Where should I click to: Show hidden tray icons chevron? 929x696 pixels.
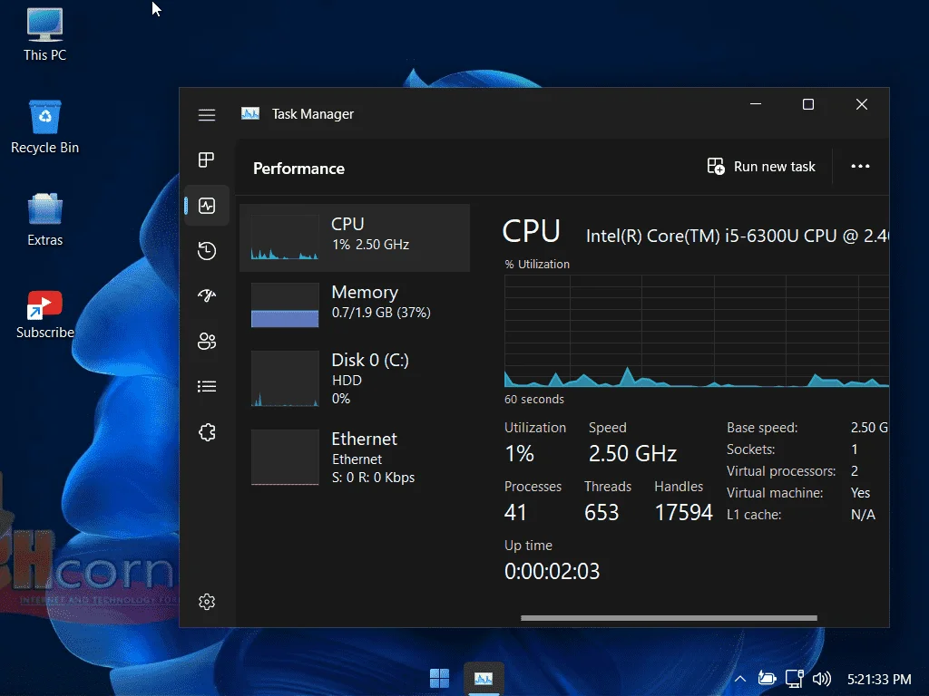pyautogui.click(x=740, y=679)
